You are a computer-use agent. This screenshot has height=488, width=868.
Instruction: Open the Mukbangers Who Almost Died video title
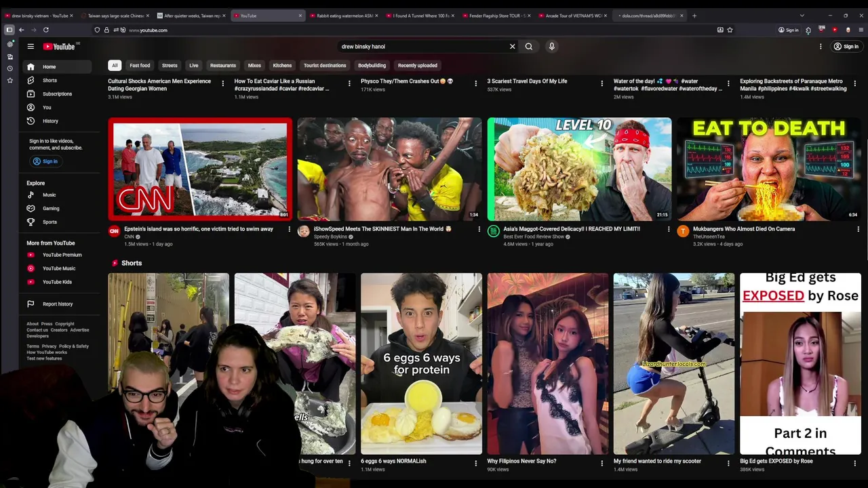pyautogui.click(x=744, y=229)
